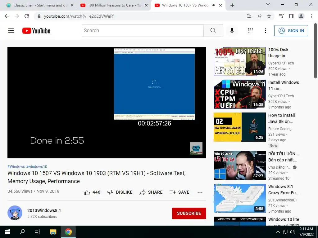318x238 pixels.
Task: Share this page from address bar
Action: 259,16
